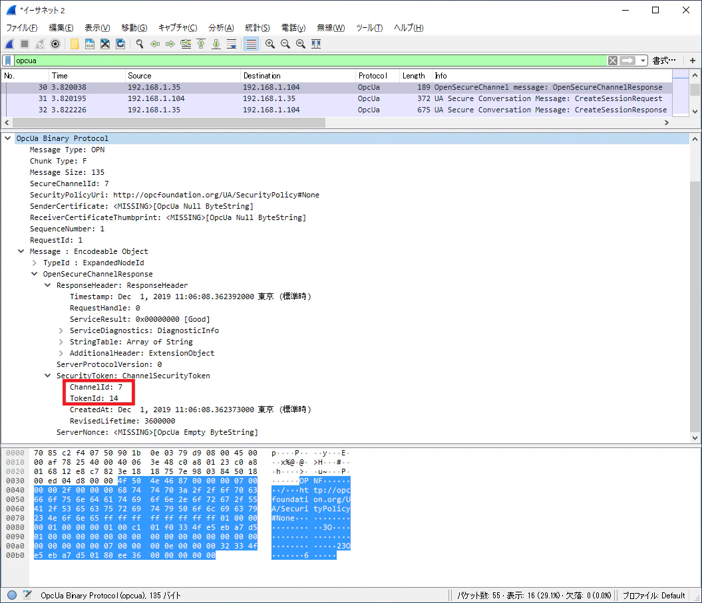
Task: Expand the TypeId ExpandedNodeId node
Action: point(35,263)
